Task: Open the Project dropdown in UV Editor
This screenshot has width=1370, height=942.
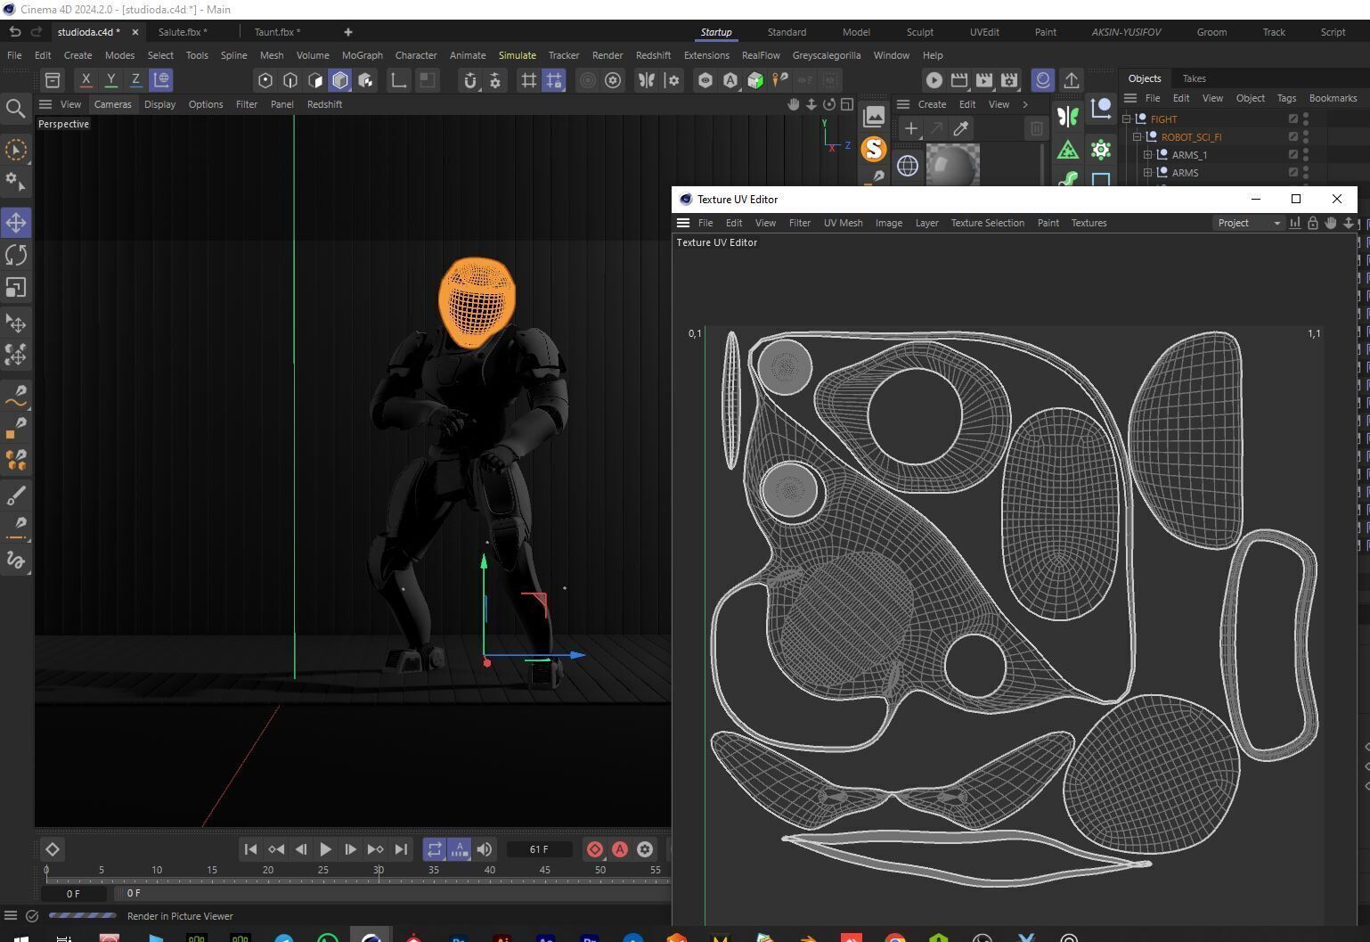Action: click(1248, 223)
